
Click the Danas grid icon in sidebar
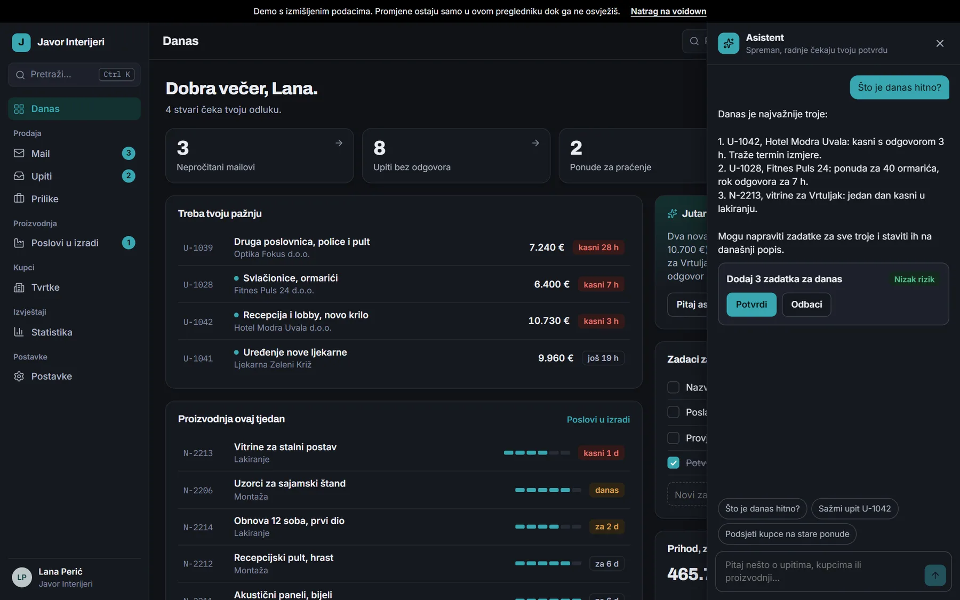coord(19,109)
